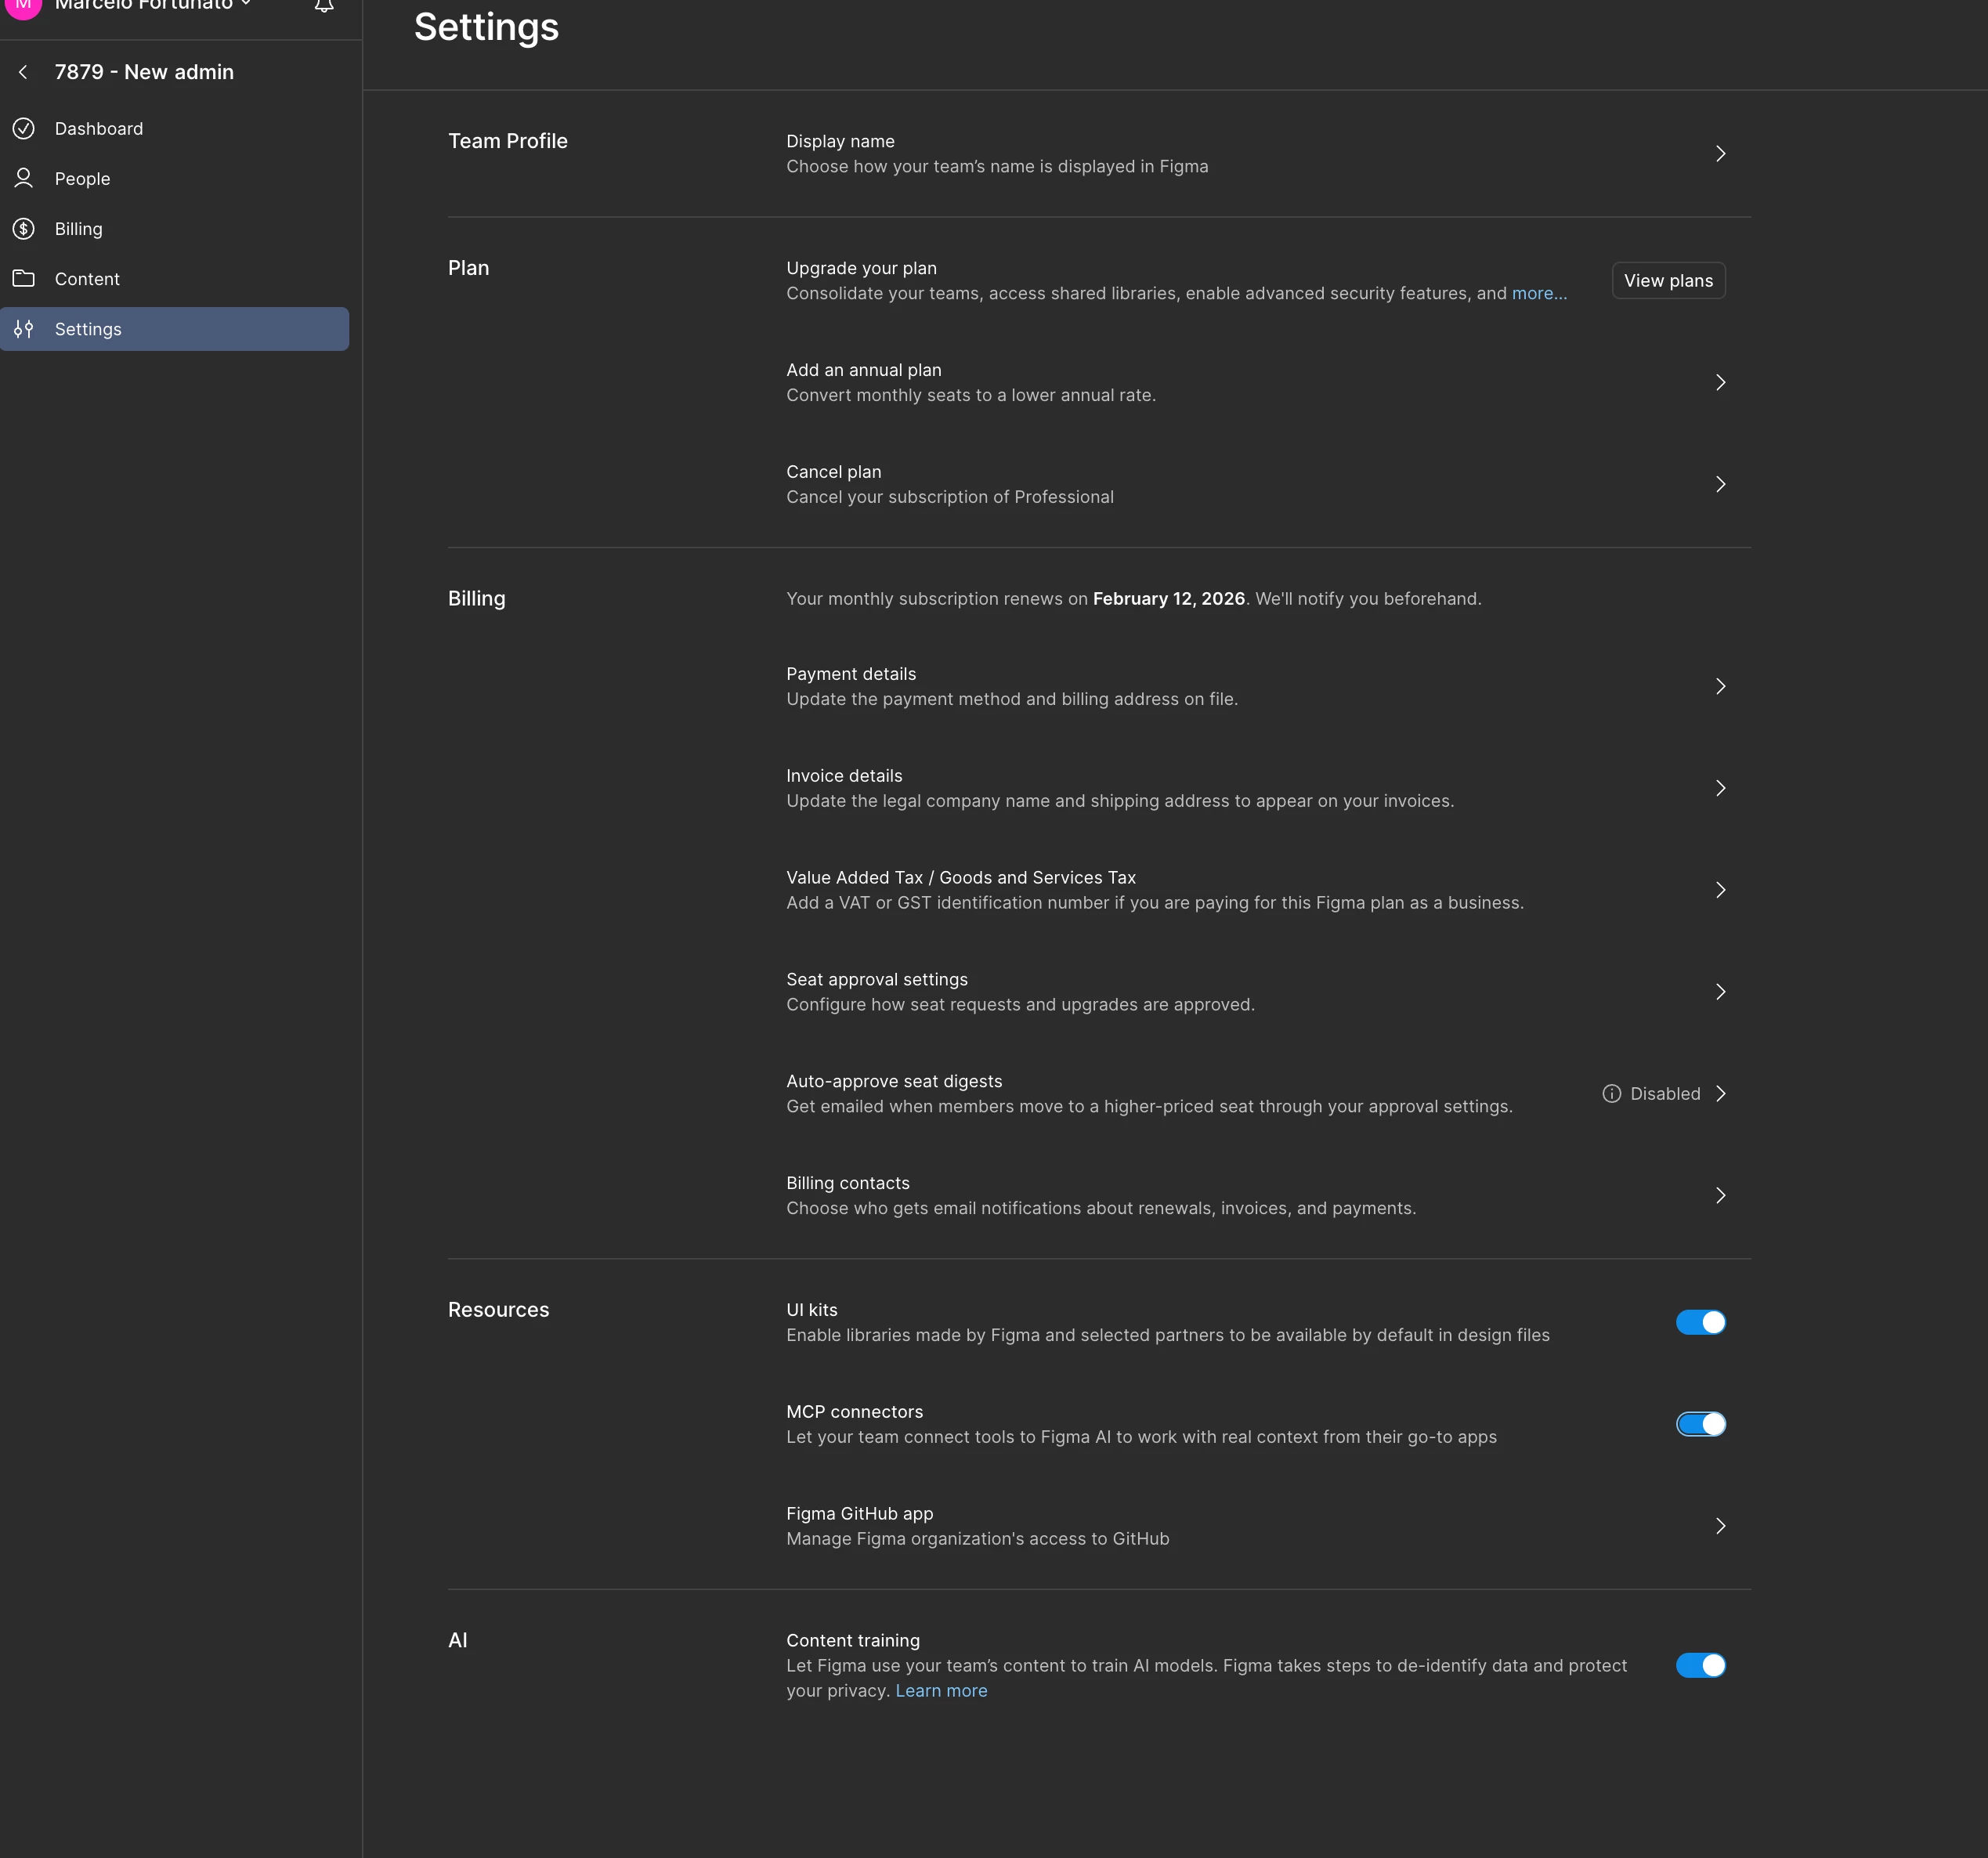Viewport: 1988px width, 1858px height.
Task: Click the Billing dollar icon in sidebar
Action: click(24, 228)
